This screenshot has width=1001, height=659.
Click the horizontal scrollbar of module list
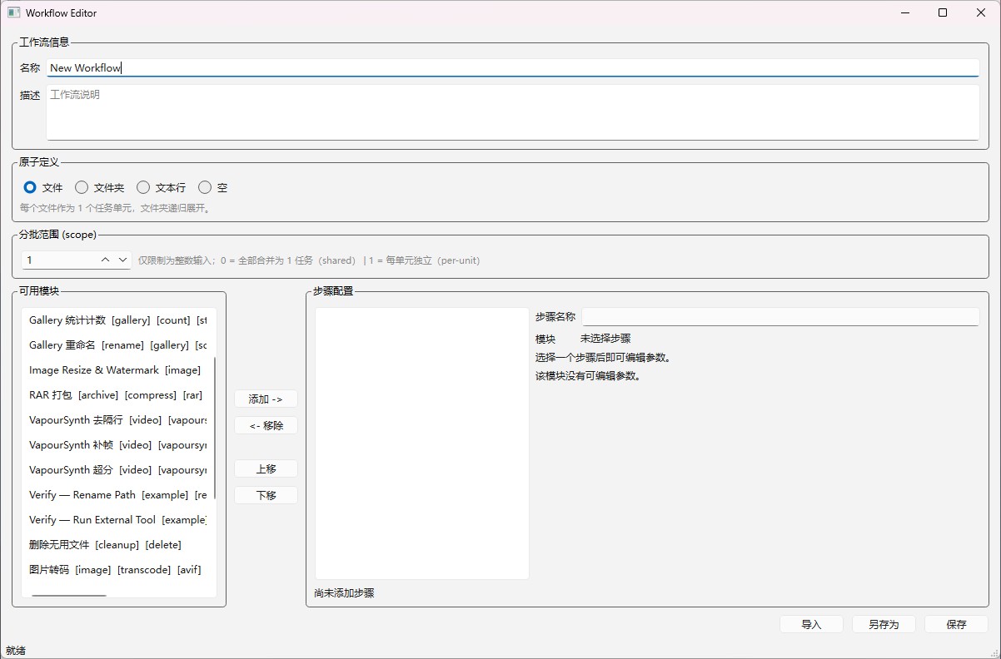tap(69, 595)
